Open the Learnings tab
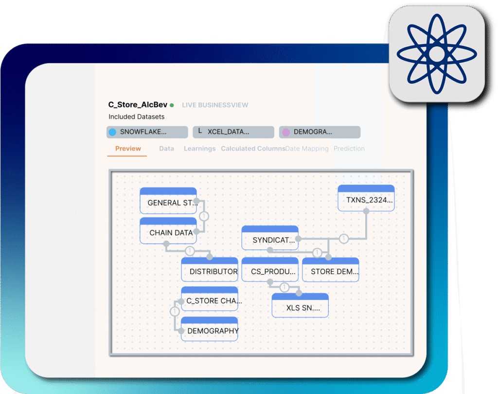Image resolution: width=498 pixels, height=394 pixels. 199,149
